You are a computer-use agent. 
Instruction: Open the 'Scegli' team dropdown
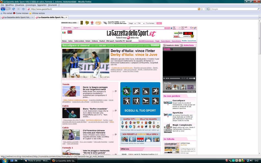point(132,23)
